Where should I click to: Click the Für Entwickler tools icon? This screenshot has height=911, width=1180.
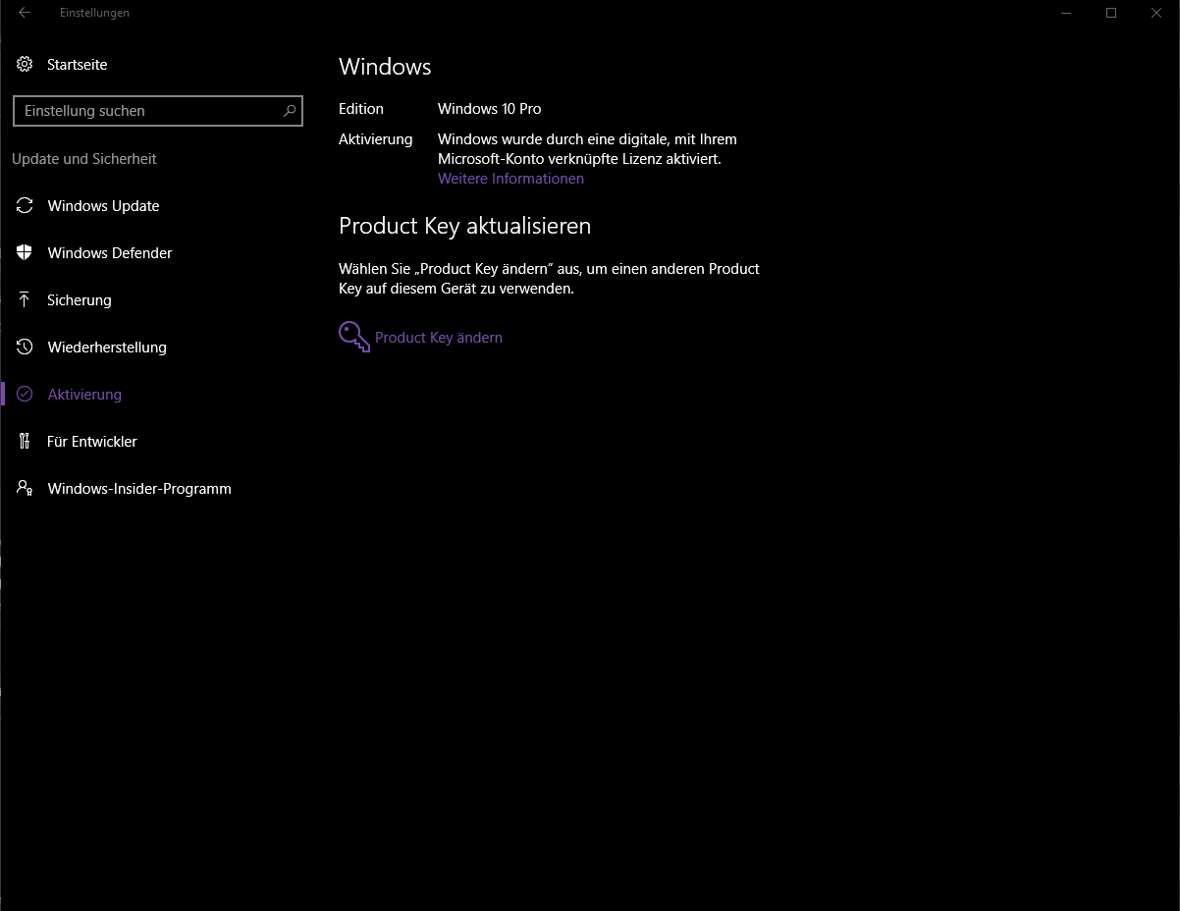tap(25, 442)
